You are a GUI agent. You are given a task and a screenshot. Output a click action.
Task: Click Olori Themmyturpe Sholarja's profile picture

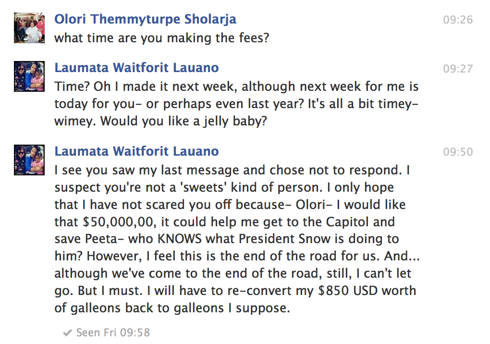[x=29, y=28]
